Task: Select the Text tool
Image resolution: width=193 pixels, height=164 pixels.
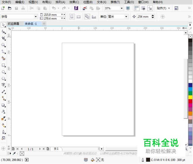Action: tap(4, 85)
